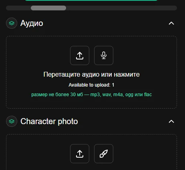Click the empty space below audio hint
This screenshot has width=185, height=170.
click(92, 103)
